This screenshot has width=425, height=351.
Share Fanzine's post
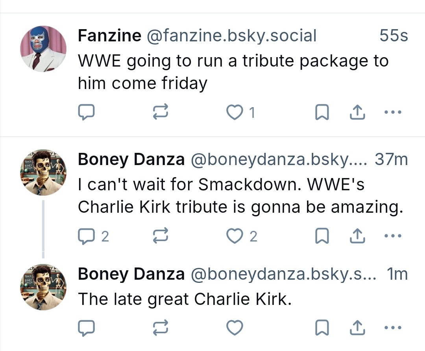(357, 113)
